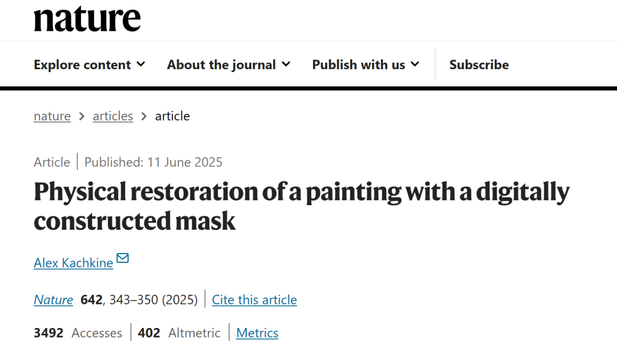Open author Alex Kachkine's details
617x364 pixels.
(x=74, y=262)
